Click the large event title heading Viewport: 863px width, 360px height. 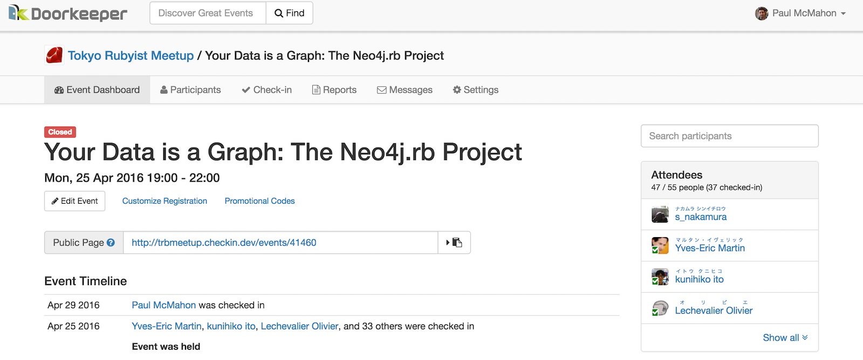[283, 153]
